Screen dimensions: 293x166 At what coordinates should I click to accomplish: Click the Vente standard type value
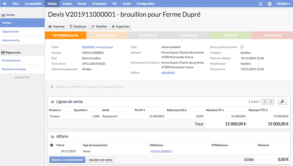tap(171, 47)
